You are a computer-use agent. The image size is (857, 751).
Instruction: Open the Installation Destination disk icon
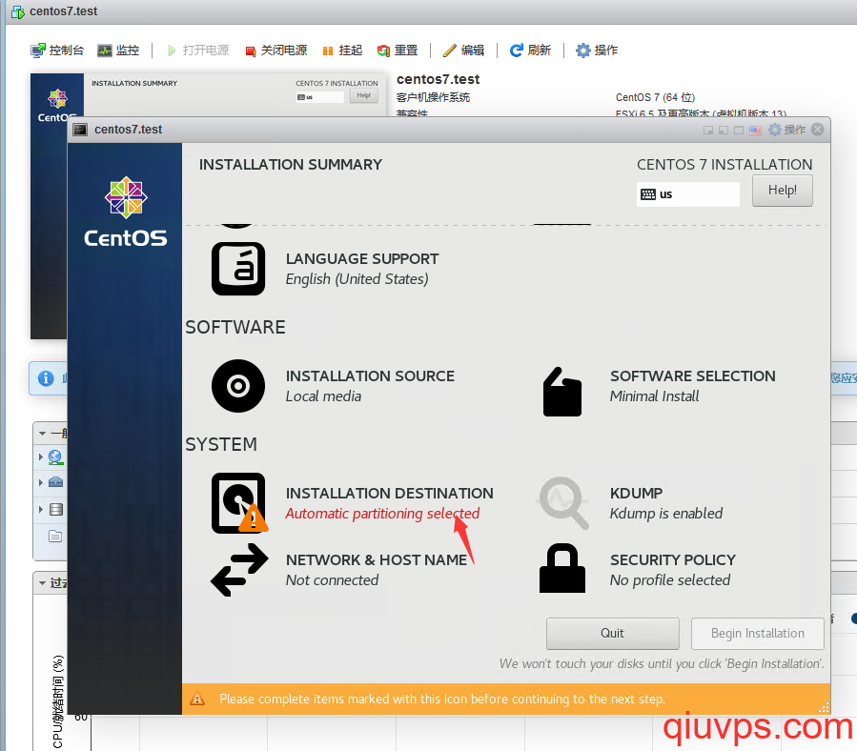tap(239, 503)
